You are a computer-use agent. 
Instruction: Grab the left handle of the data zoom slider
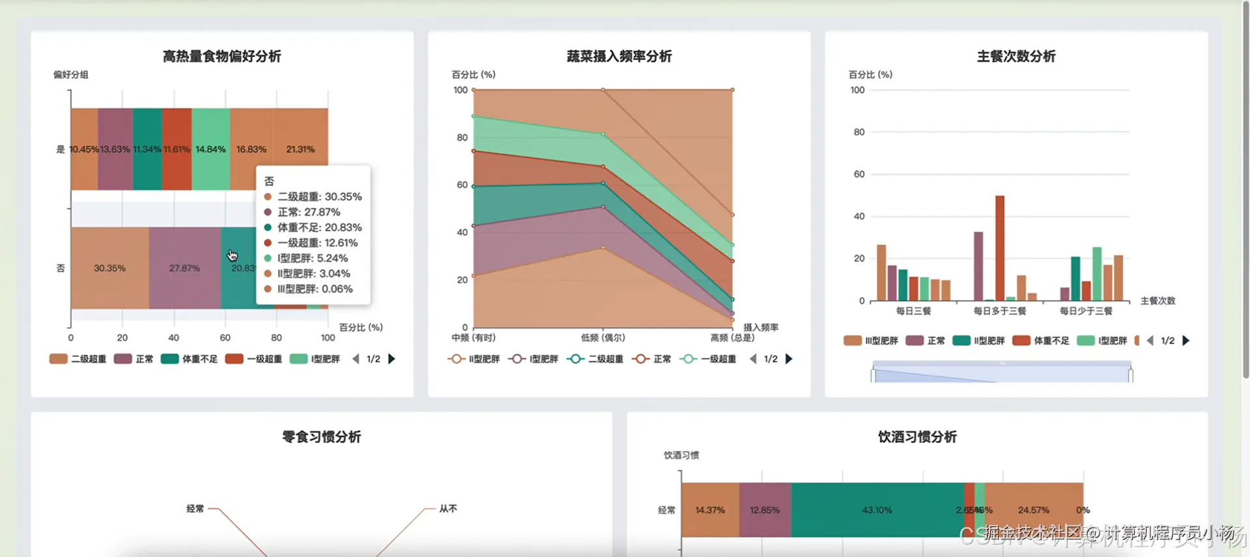(x=873, y=375)
